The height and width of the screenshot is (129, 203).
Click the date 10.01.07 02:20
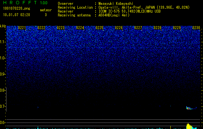point(16,15)
